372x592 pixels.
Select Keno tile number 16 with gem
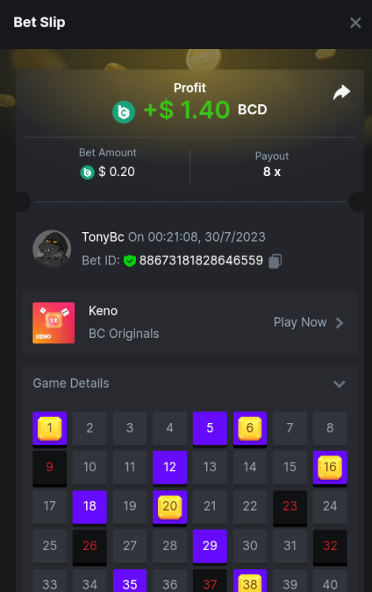click(x=329, y=468)
